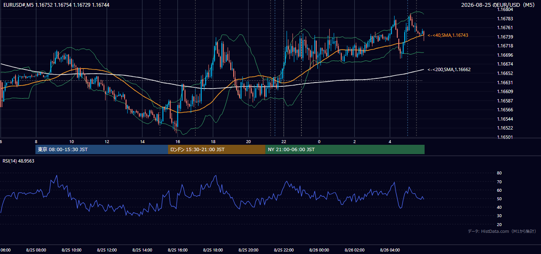Screen dimensions: 541x254
Task: Select the 200 SMA label reading 1.16662
Action: [449, 69]
